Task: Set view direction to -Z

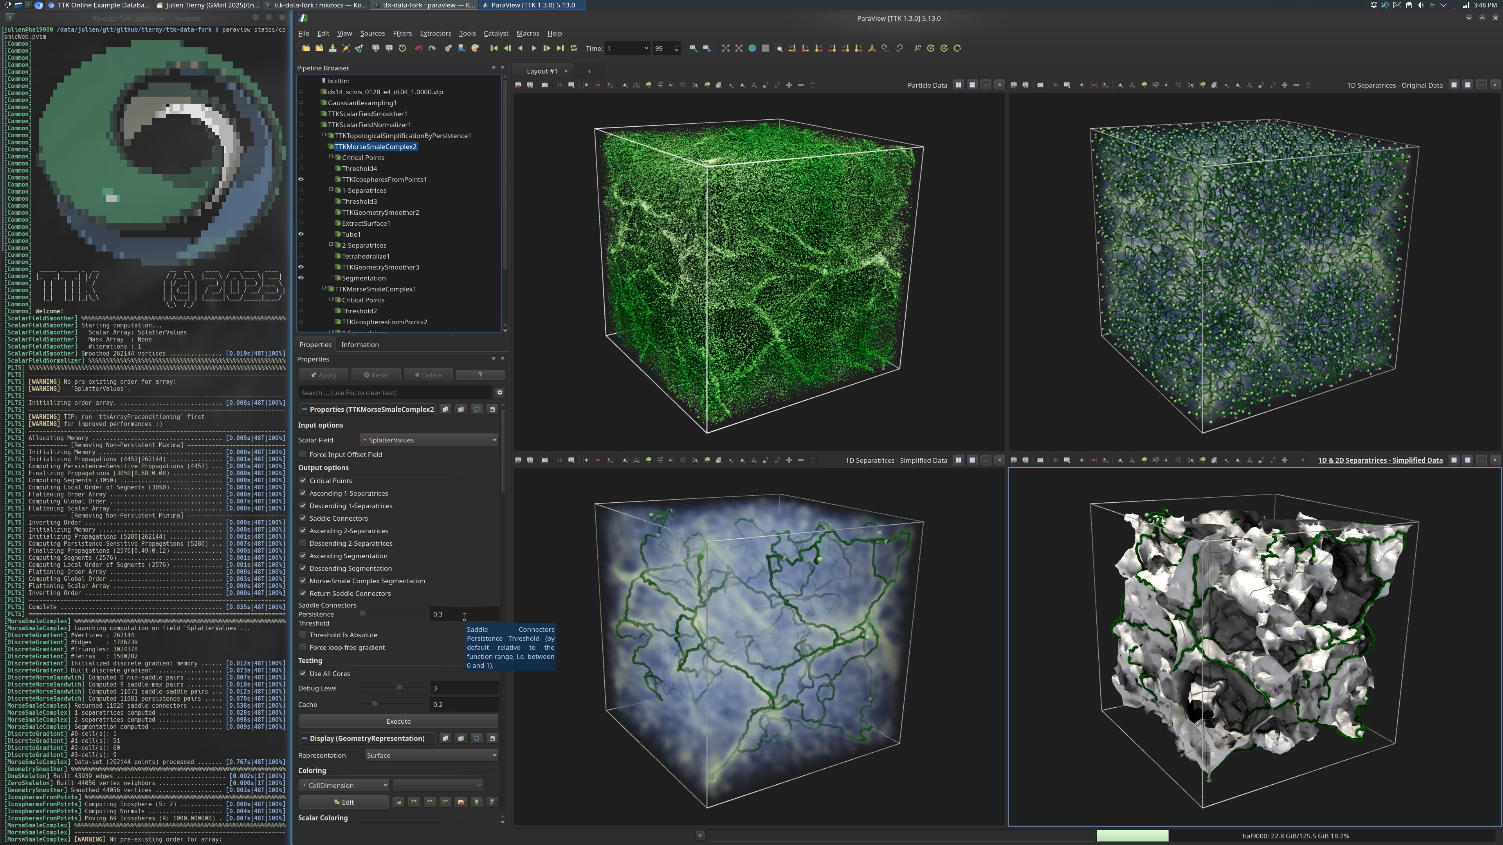Action: click(x=859, y=49)
